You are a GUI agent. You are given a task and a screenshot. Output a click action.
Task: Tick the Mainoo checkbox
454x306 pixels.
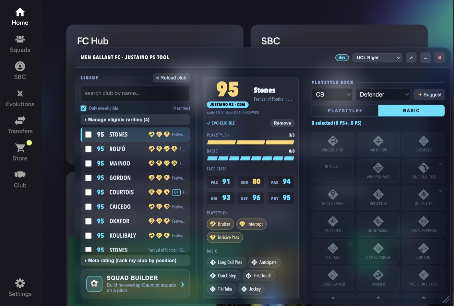[x=88, y=163]
